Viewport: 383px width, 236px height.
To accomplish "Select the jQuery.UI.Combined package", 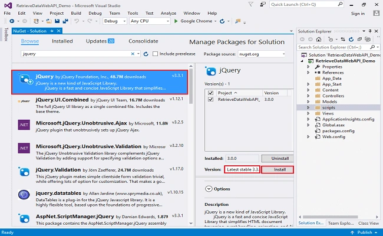I will (100, 106).
